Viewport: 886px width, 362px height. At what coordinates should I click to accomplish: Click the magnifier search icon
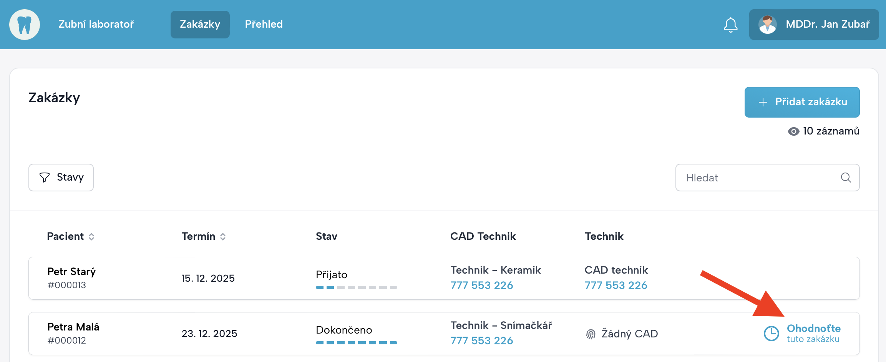click(846, 178)
